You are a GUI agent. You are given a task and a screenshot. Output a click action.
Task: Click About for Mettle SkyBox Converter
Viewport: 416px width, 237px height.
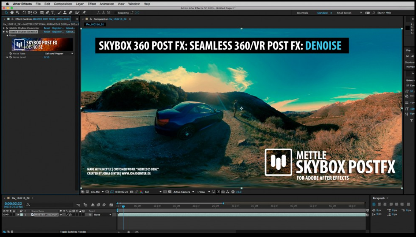tap(70, 28)
